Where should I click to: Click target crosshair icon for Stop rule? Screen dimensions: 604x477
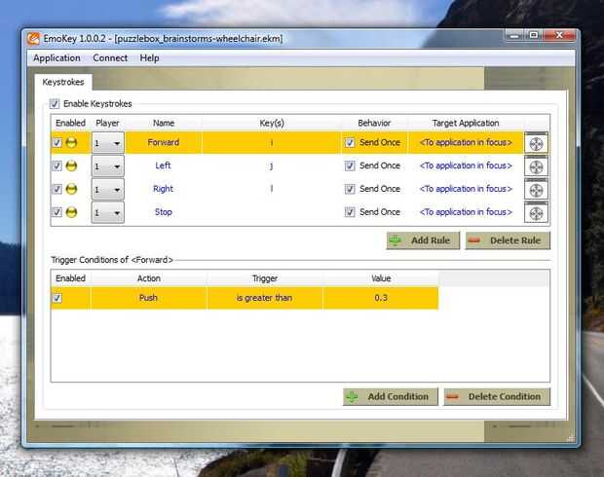[x=536, y=212]
